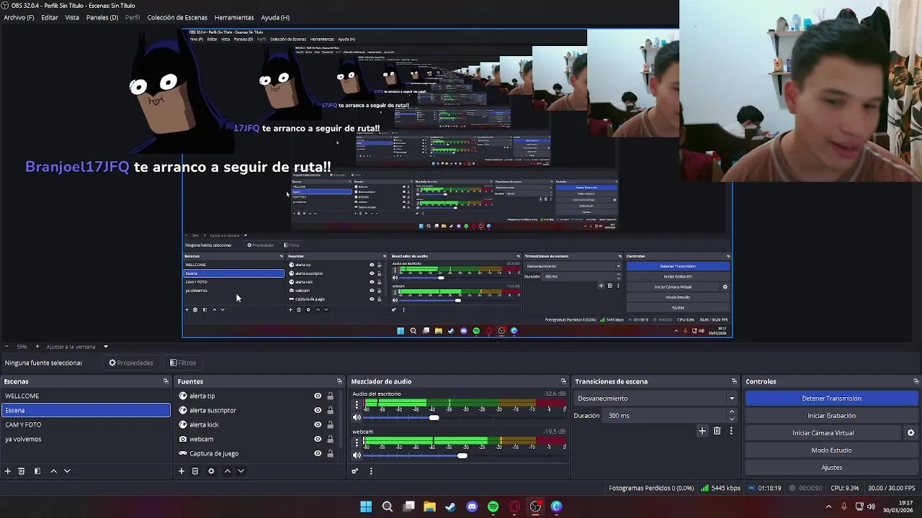This screenshot has width=922, height=518.
Task: Show hidden system tray icons chevron
Action: coord(828,506)
